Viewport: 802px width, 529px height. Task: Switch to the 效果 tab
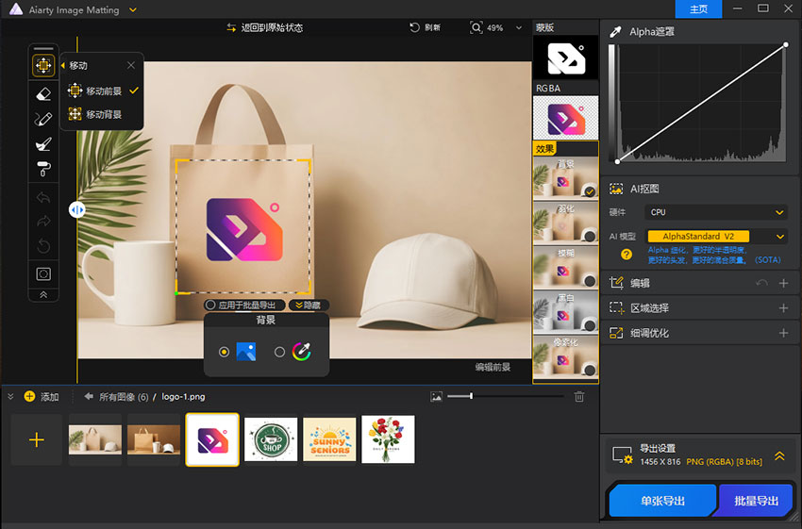coord(544,149)
